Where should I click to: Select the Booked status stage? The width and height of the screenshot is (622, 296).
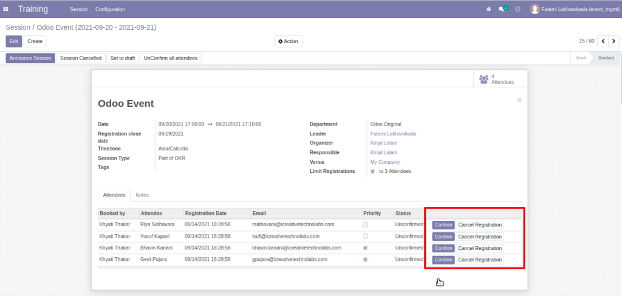pyautogui.click(x=606, y=58)
